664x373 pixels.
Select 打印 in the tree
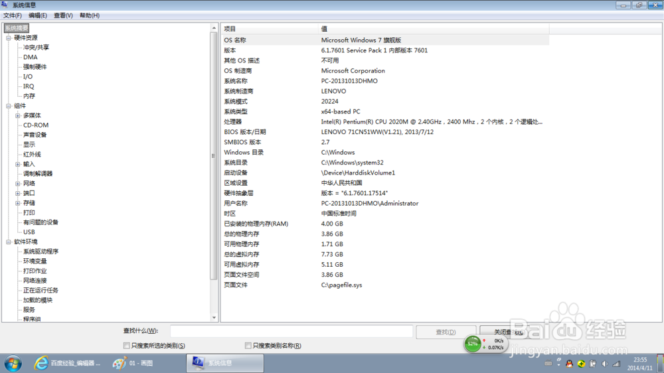pyautogui.click(x=29, y=212)
